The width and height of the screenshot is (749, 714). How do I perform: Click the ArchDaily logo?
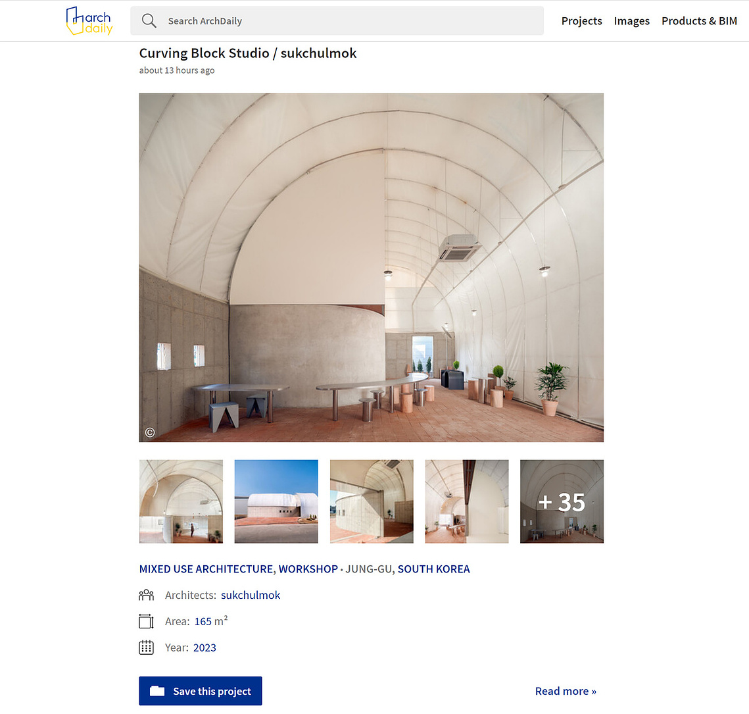tap(89, 20)
